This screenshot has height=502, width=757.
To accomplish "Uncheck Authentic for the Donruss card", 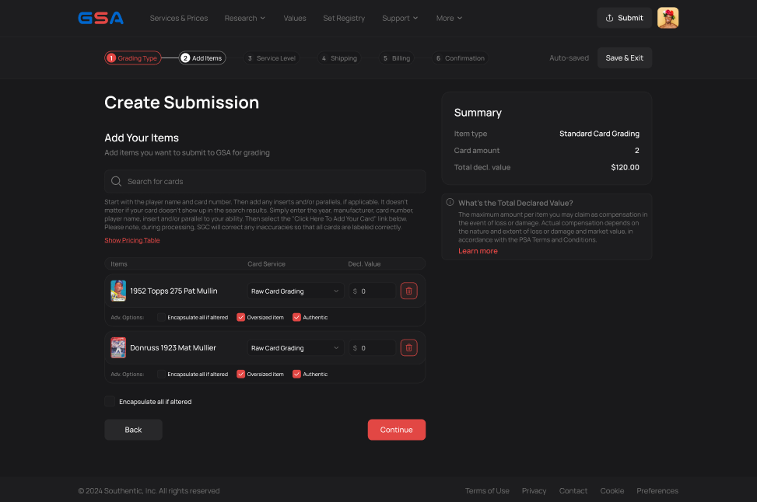I will (296, 374).
